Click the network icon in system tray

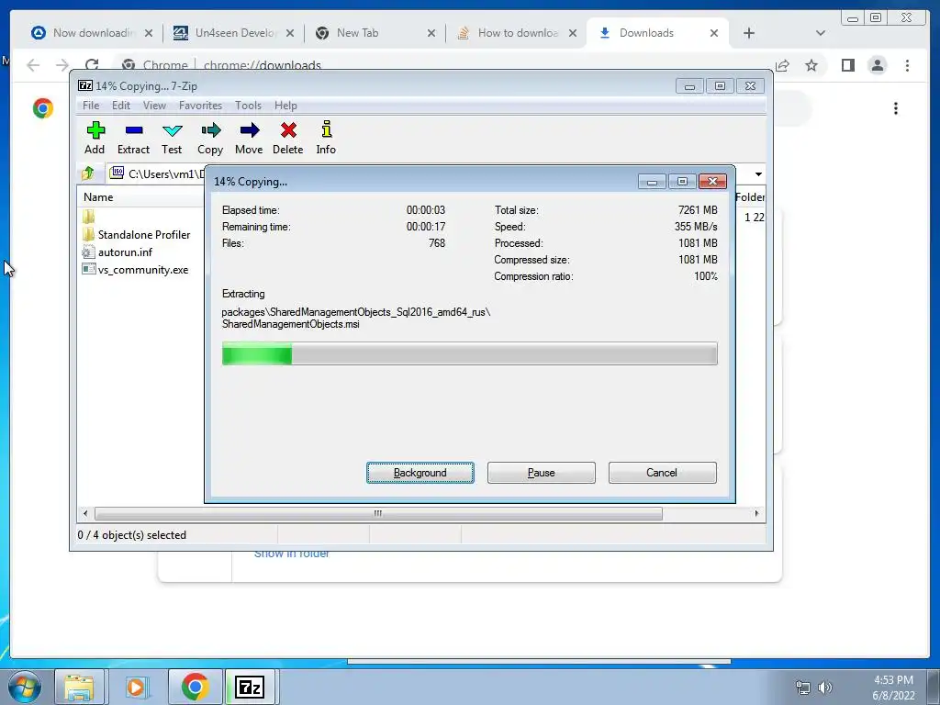pyautogui.click(x=802, y=688)
